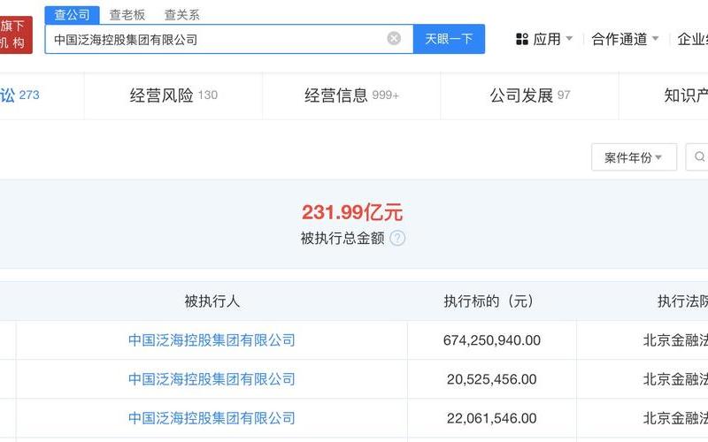
Task: Open the 案件年份 dropdown
Action: pos(634,157)
